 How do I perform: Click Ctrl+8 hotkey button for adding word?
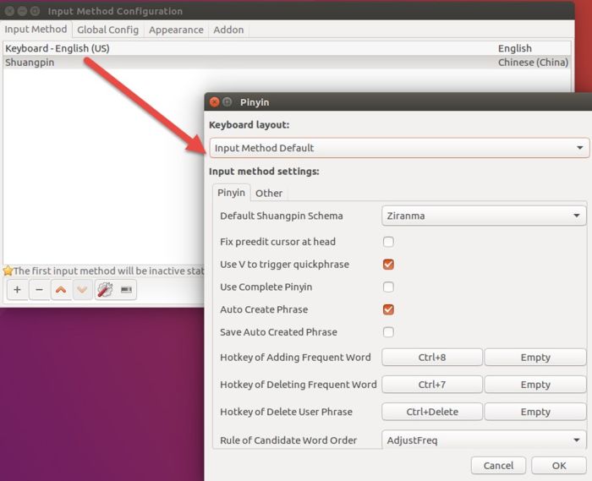432,358
